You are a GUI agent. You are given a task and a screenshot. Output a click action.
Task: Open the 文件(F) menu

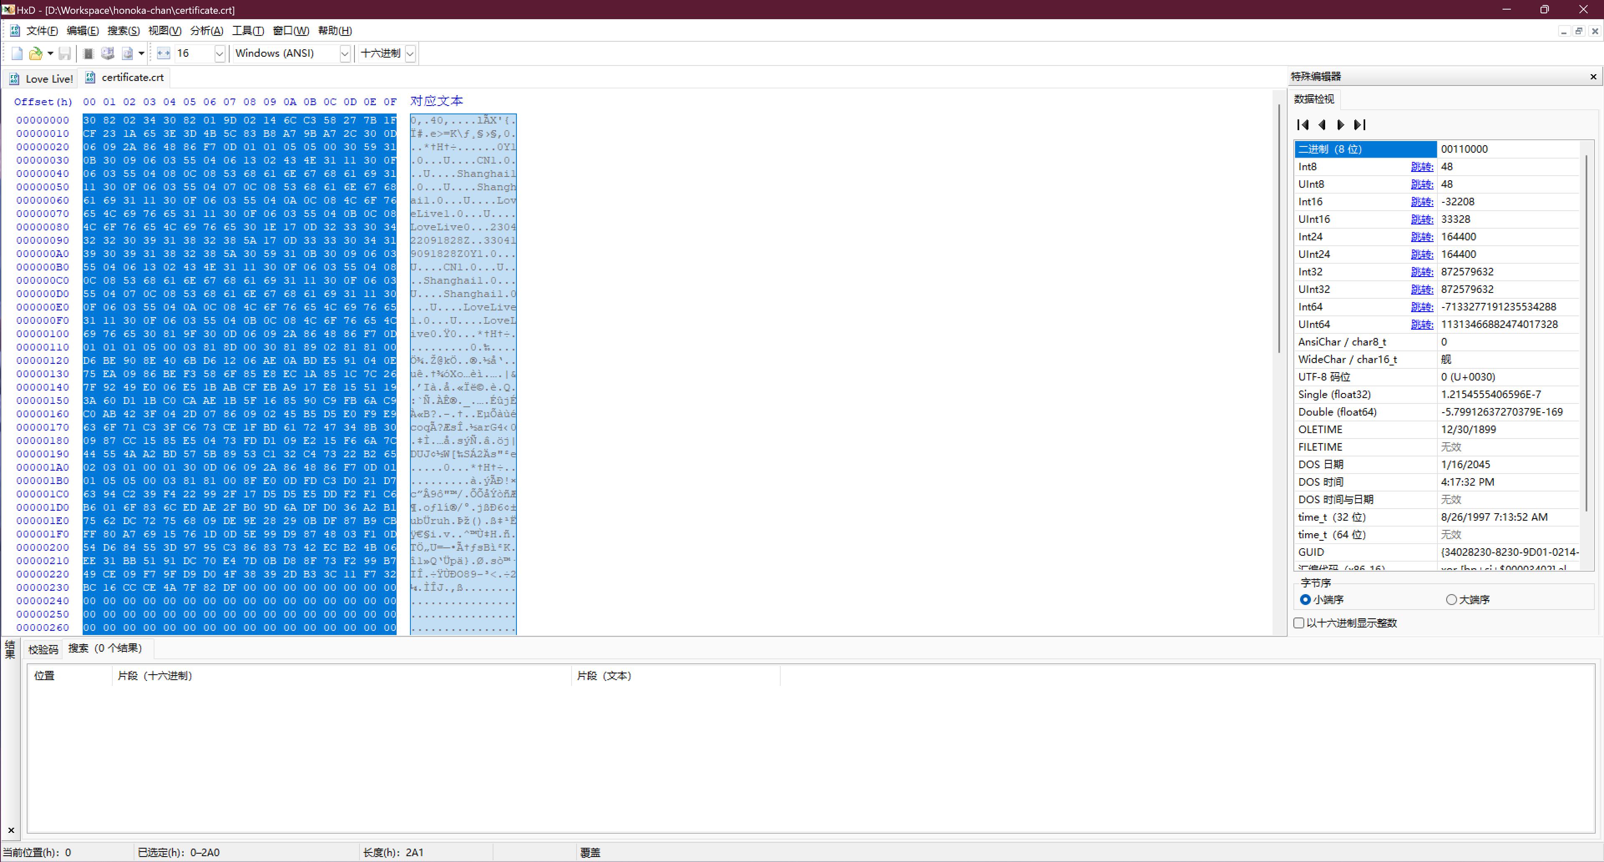(42, 30)
